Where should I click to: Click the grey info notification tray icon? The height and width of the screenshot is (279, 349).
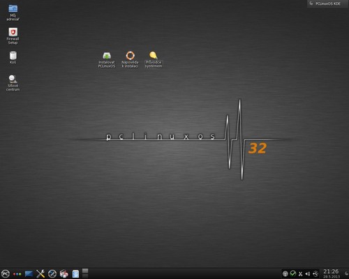click(285, 274)
